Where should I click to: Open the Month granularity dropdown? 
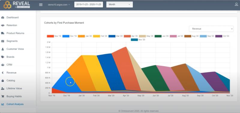tap(119, 4)
